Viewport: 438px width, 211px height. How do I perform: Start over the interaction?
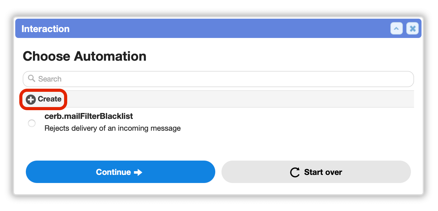(316, 172)
